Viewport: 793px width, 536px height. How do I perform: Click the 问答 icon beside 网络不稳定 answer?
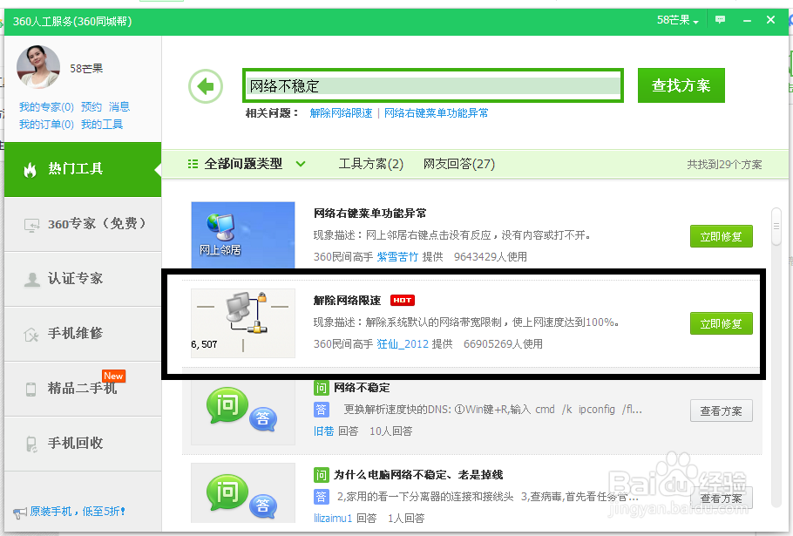[x=243, y=410]
